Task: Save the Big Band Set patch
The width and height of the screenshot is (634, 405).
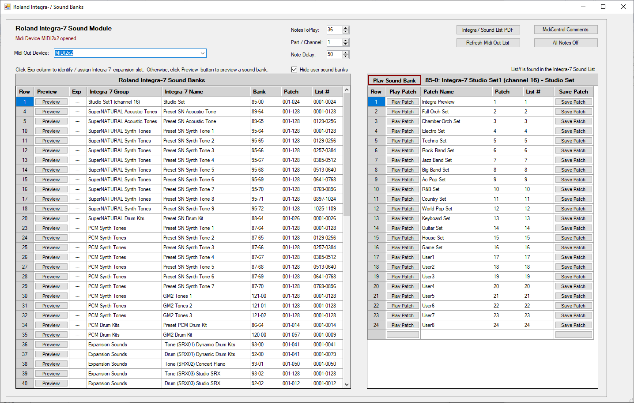Action: [x=573, y=170]
